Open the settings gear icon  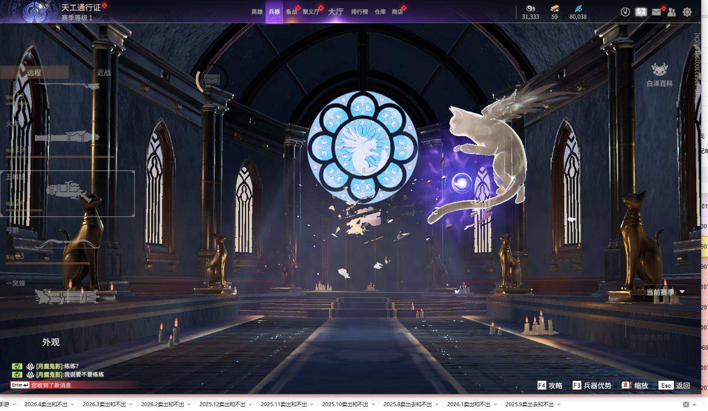click(x=687, y=12)
